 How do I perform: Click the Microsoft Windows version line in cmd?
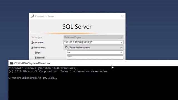tap(43, 68)
